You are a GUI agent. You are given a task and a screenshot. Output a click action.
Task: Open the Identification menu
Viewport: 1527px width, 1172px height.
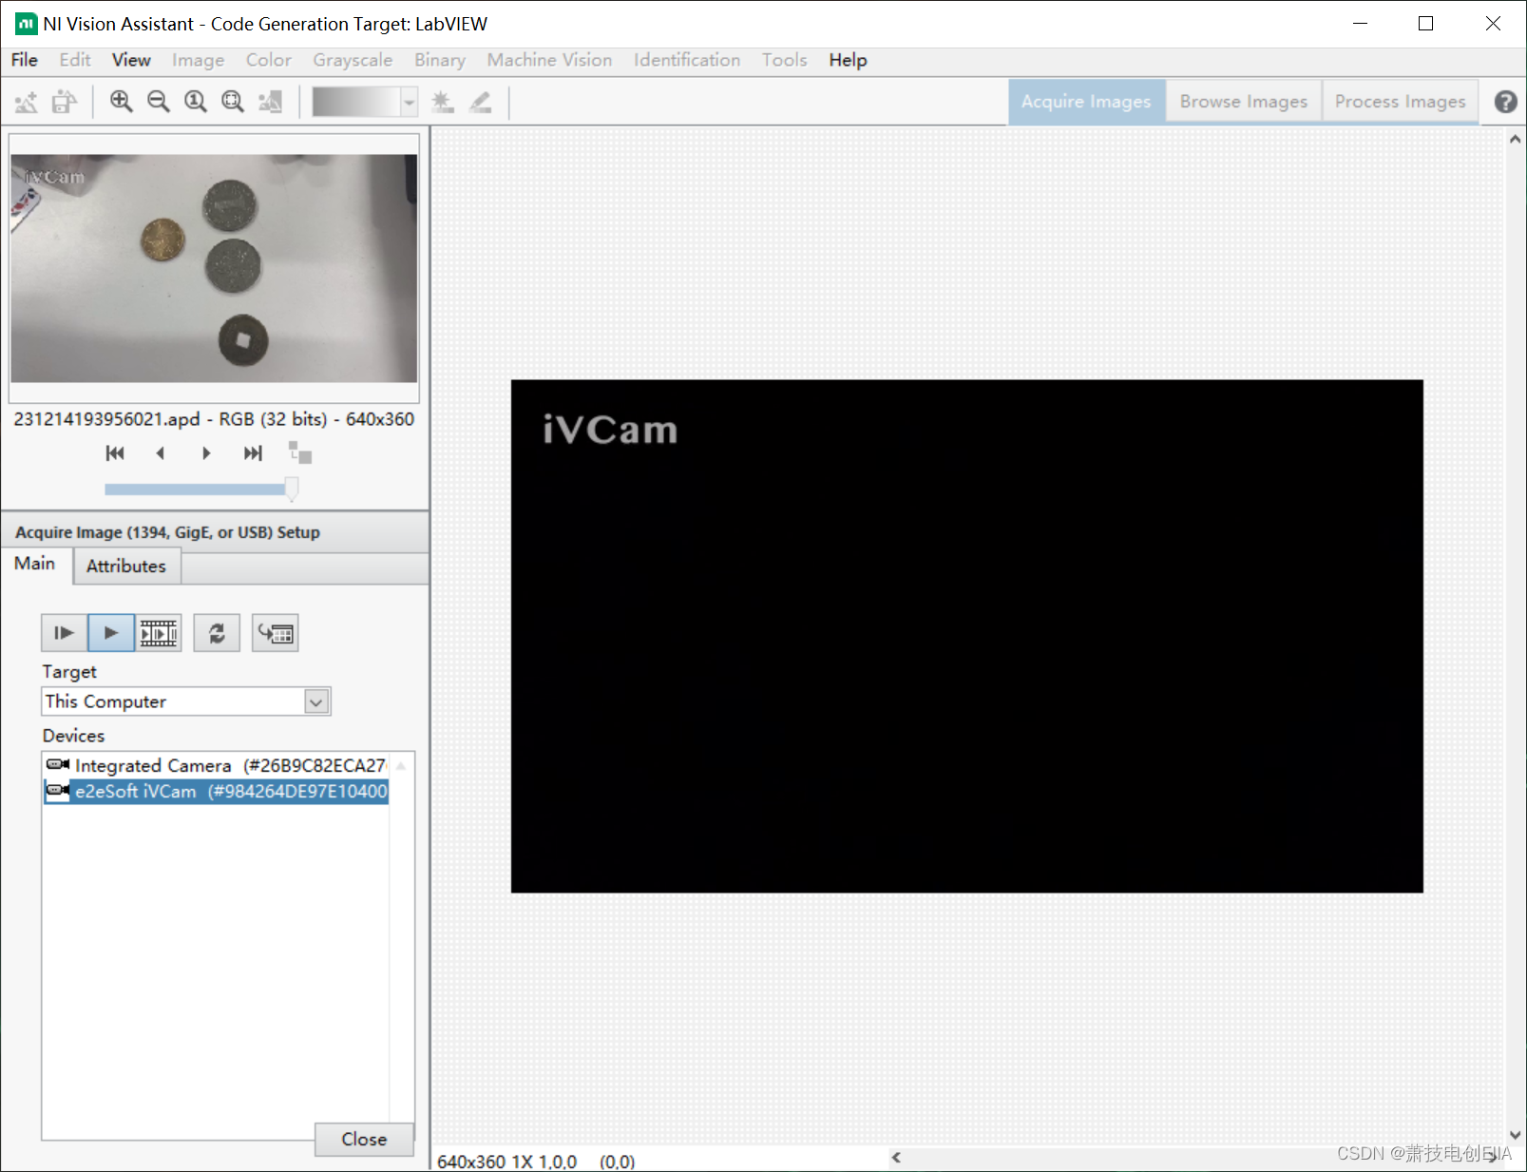(687, 60)
